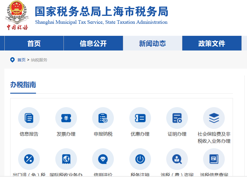Switch to the 新闻动态 (News) tab
247x177 pixels.
(152, 43)
